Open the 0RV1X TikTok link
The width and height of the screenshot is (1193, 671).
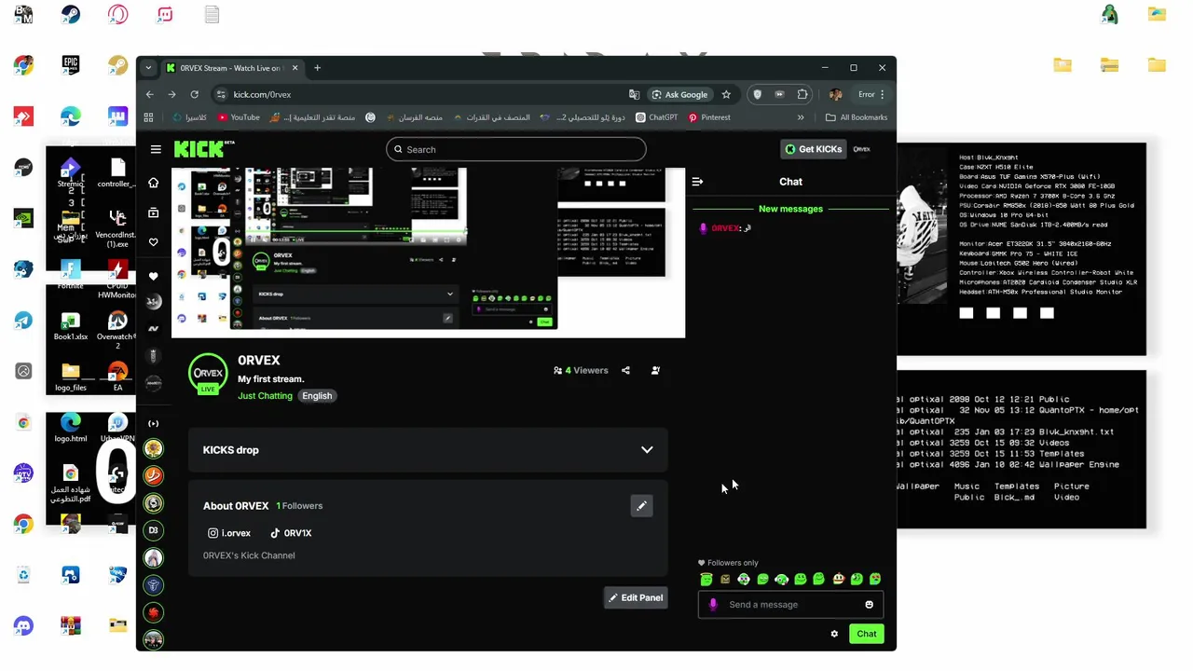point(291,533)
